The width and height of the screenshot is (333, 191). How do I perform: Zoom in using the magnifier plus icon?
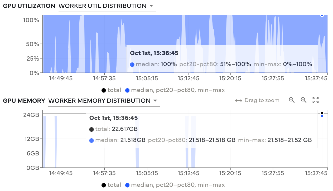click(x=292, y=100)
